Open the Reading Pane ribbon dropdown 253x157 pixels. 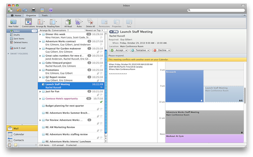(53, 23)
